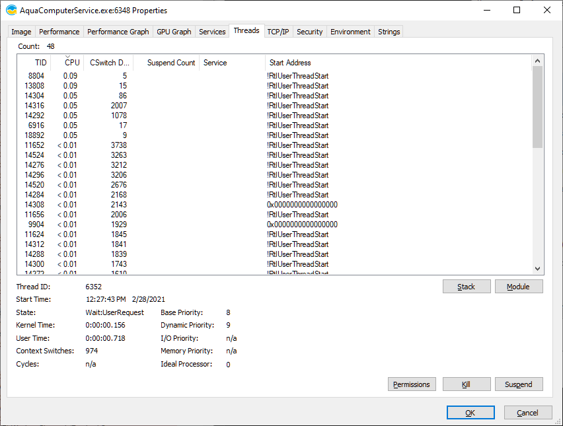
Task: Click User Time value 0:00:00.718
Action: [x=105, y=338]
